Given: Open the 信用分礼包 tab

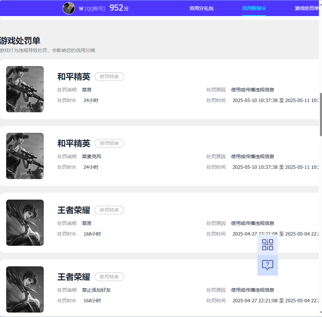Looking at the screenshot, I should pos(201,8).
